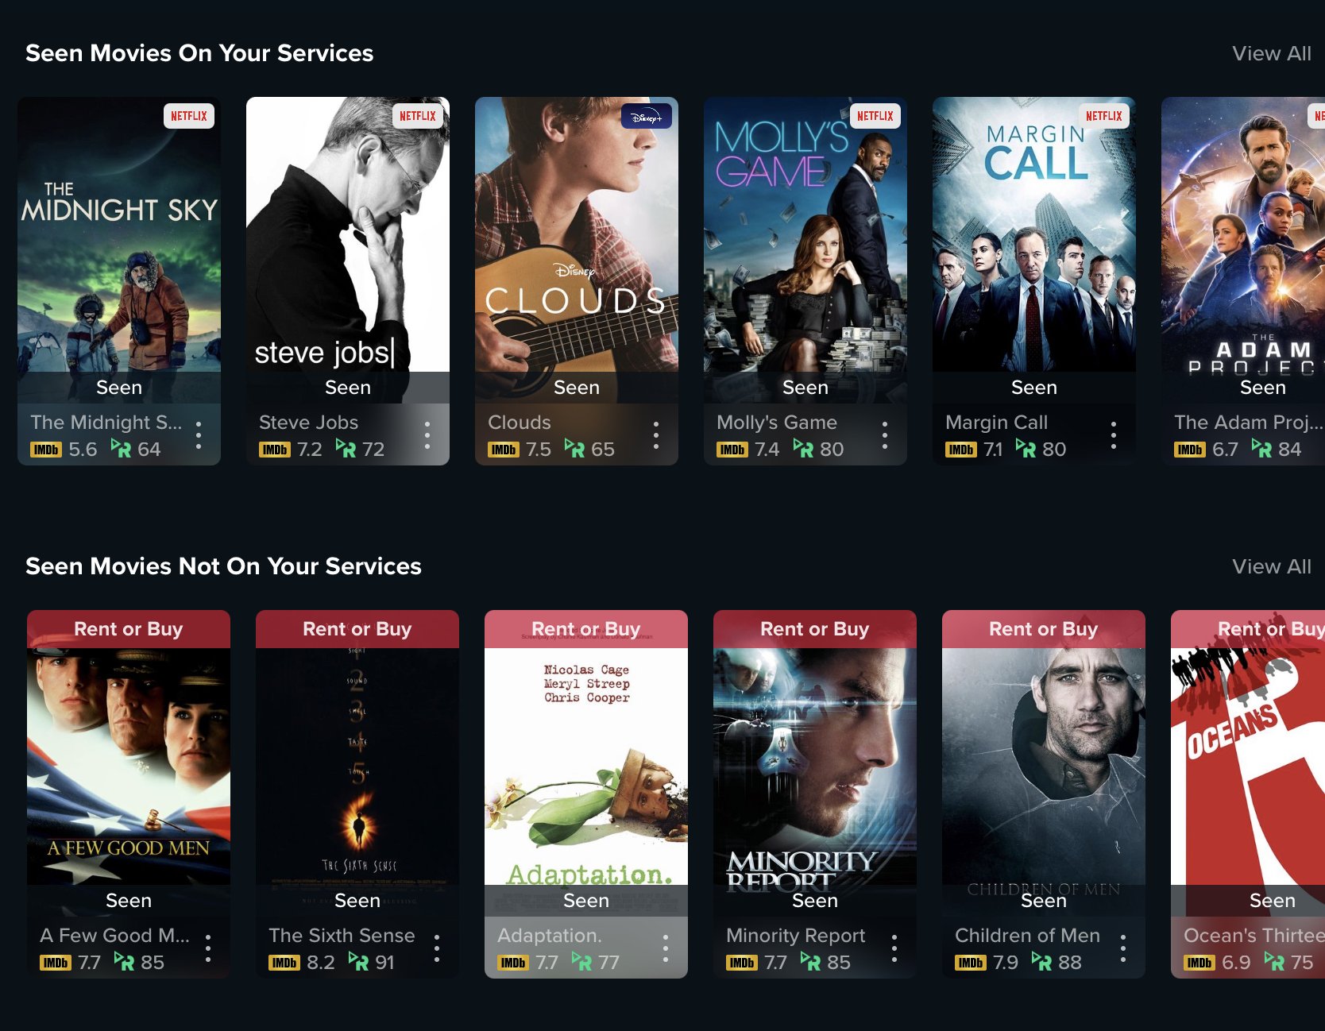The image size is (1325, 1031).
Task: Click the Netflix badge on Molly's Game
Action: pyautogui.click(x=875, y=116)
